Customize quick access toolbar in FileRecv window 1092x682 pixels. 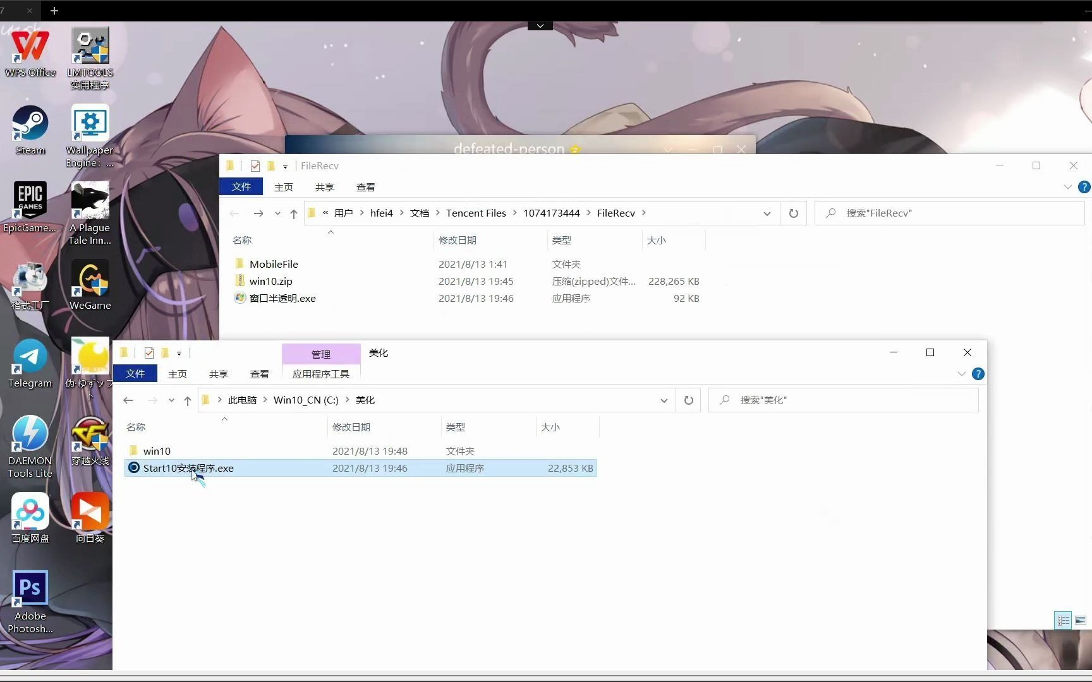pos(286,167)
